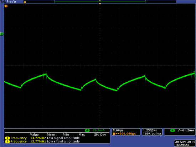Image resolution: width=196 pixels, height=147 pixels.
Task: Click the Tek PreVu acquisition status label
Action: click(8, 2)
